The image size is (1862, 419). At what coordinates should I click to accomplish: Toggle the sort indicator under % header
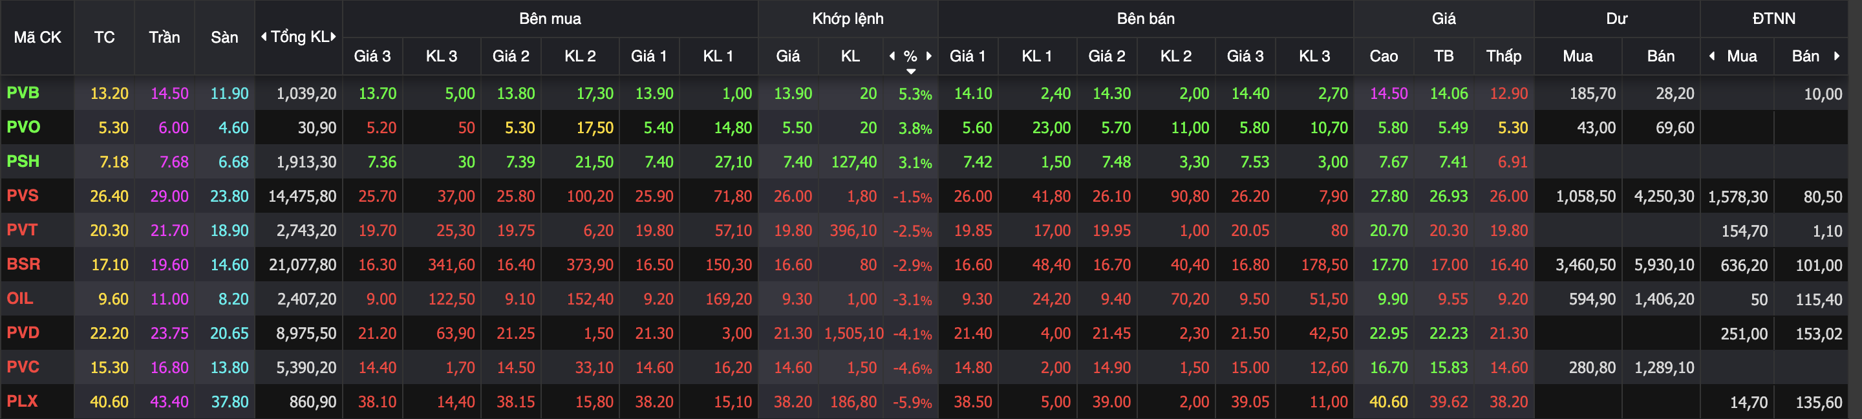911,72
